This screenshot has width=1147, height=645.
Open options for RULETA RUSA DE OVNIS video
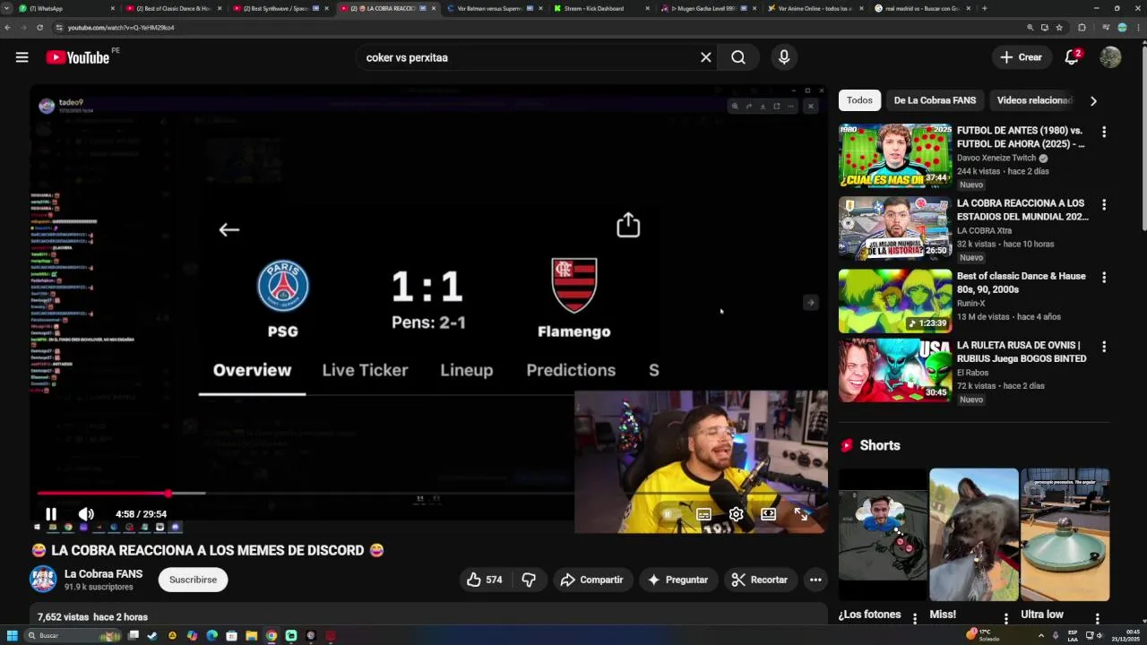(1104, 347)
